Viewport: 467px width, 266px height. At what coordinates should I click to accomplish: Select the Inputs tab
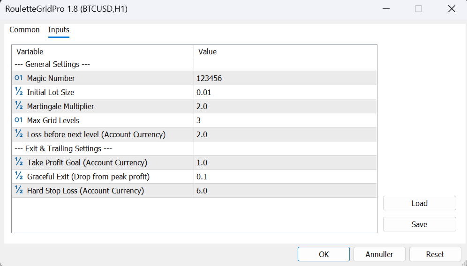coord(59,30)
